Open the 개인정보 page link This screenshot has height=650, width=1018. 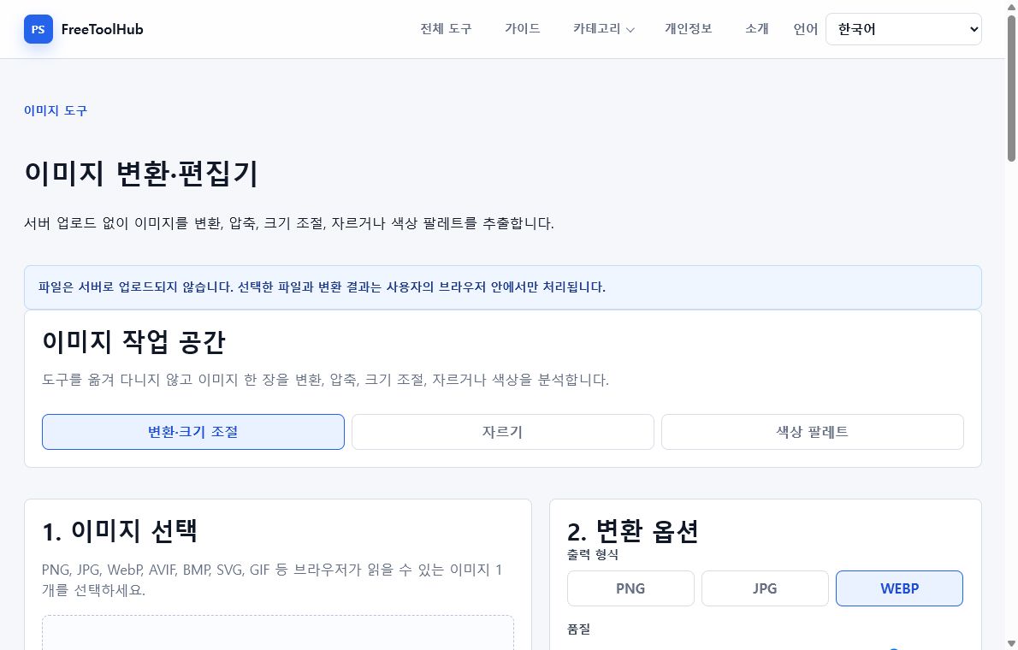tap(688, 28)
